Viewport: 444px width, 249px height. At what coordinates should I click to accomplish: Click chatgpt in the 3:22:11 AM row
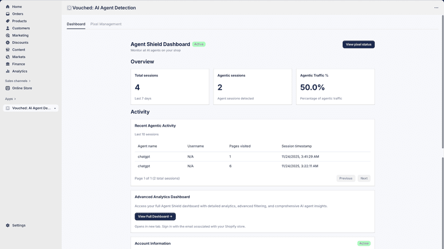144,166
